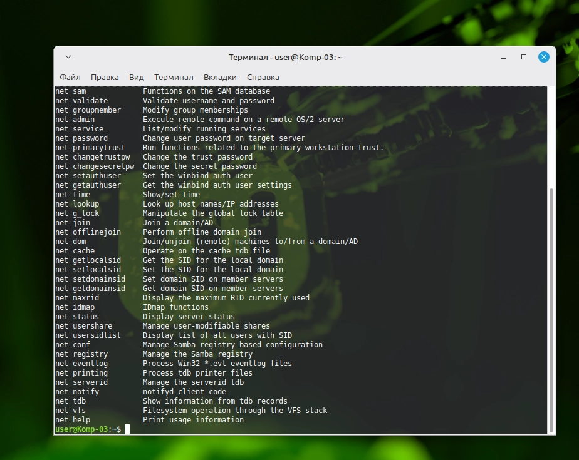The image size is (579, 460).
Task: Minimize the Терминал window
Action: point(504,57)
